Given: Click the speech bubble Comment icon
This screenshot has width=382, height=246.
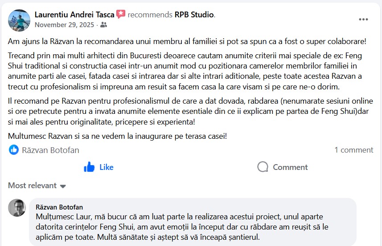Looking at the screenshot, I should (263, 167).
